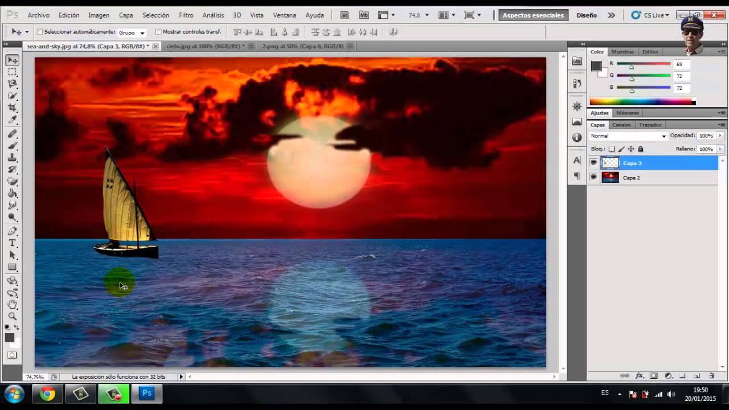
Task: Select the Pen tool
Action: coord(13,231)
